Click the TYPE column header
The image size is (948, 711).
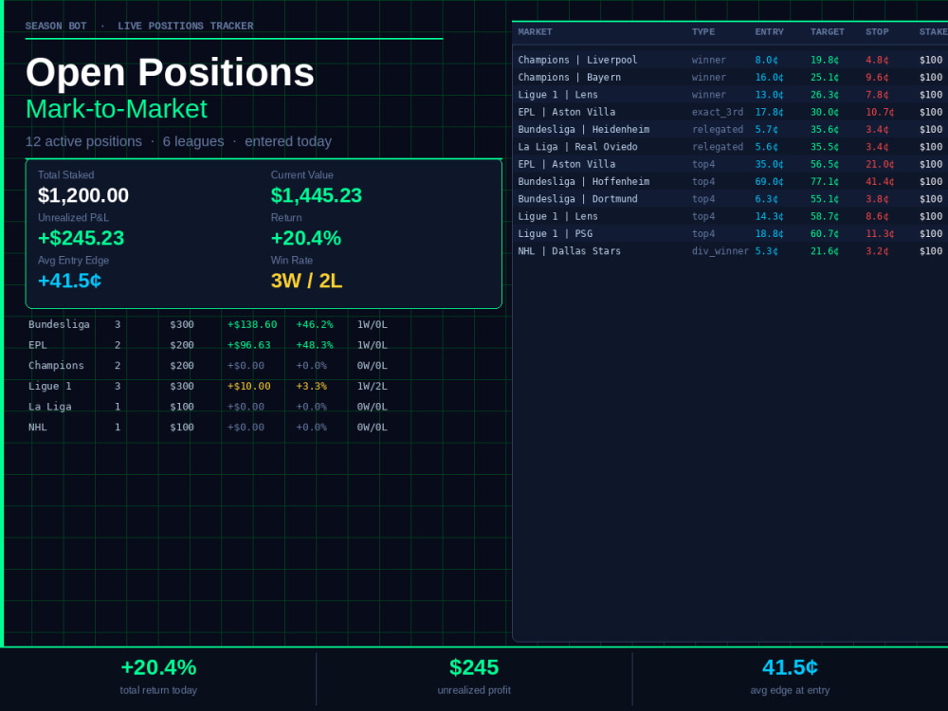pos(703,32)
